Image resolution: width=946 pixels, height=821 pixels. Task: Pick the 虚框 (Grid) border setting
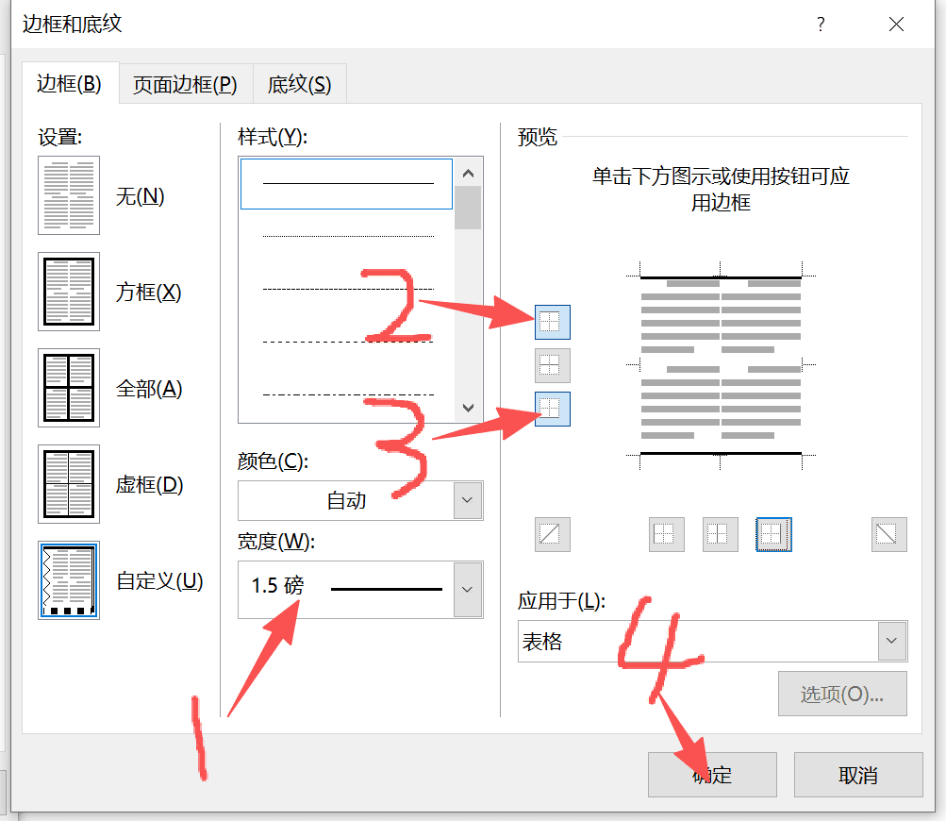pyautogui.click(x=69, y=484)
